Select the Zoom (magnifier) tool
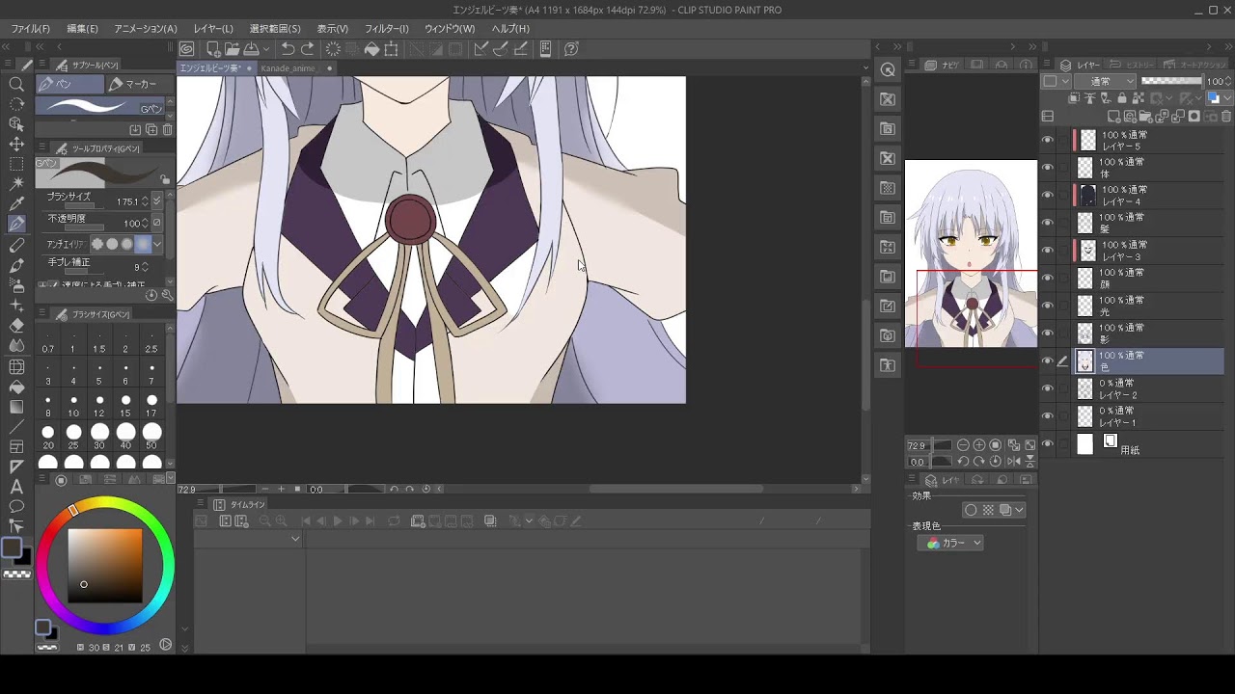The width and height of the screenshot is (1235, 694). coord(16,85)
